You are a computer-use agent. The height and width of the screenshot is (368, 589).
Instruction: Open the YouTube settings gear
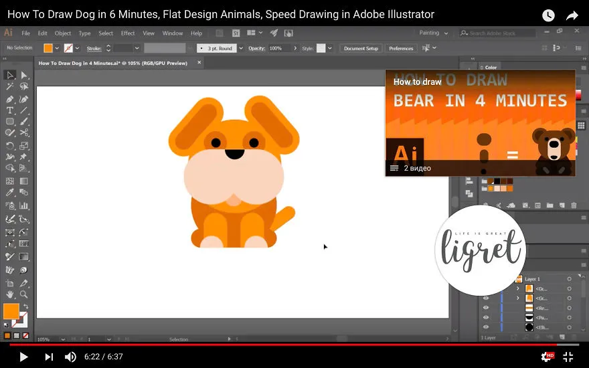(x=547, y=357)
